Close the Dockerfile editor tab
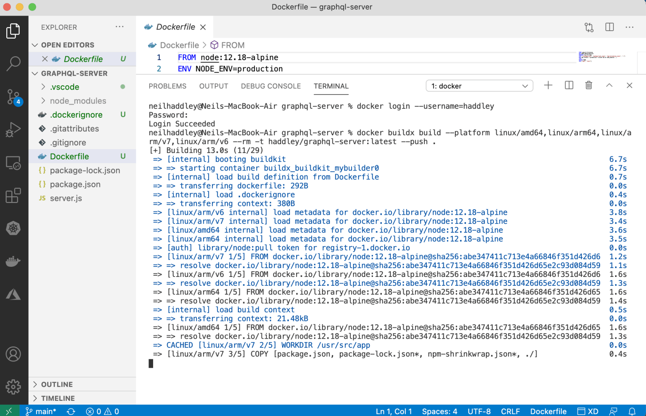This screenshot has height=416, width=646. (x=203, y=27)
